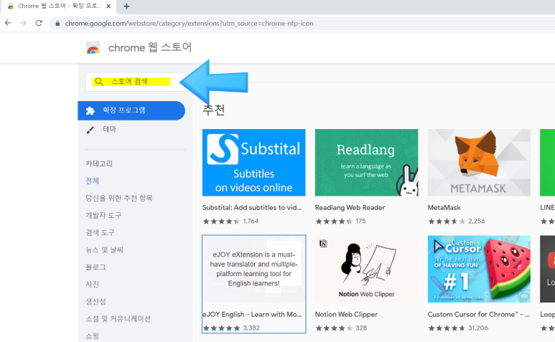This screenshot has width=555, height=342.
Task: Open a new tab with the plus button
Action: [x=126, y=6]
